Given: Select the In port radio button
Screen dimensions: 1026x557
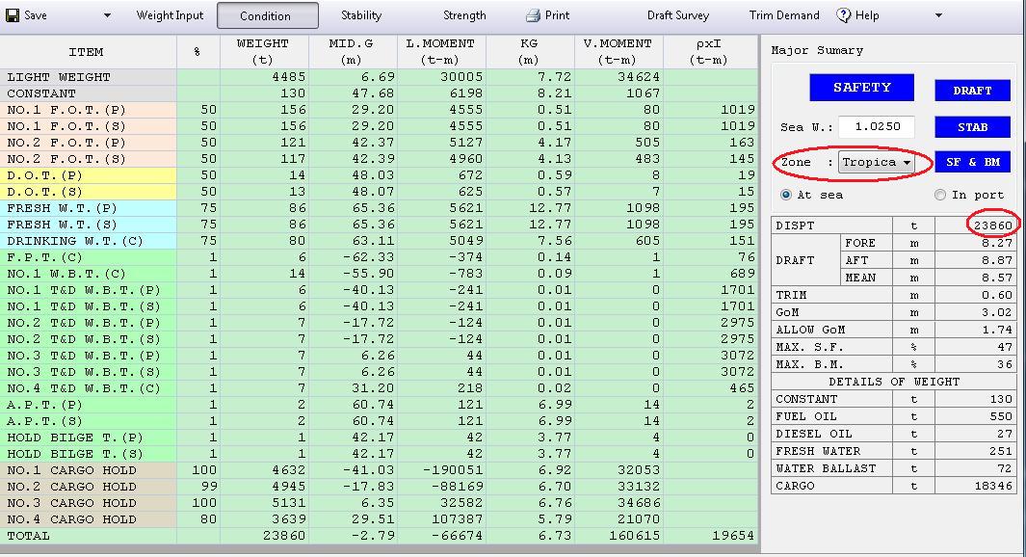Looking at the screenshot, I should point(940,195).
